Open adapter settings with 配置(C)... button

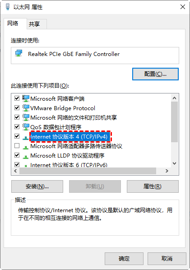coord(155,74)
